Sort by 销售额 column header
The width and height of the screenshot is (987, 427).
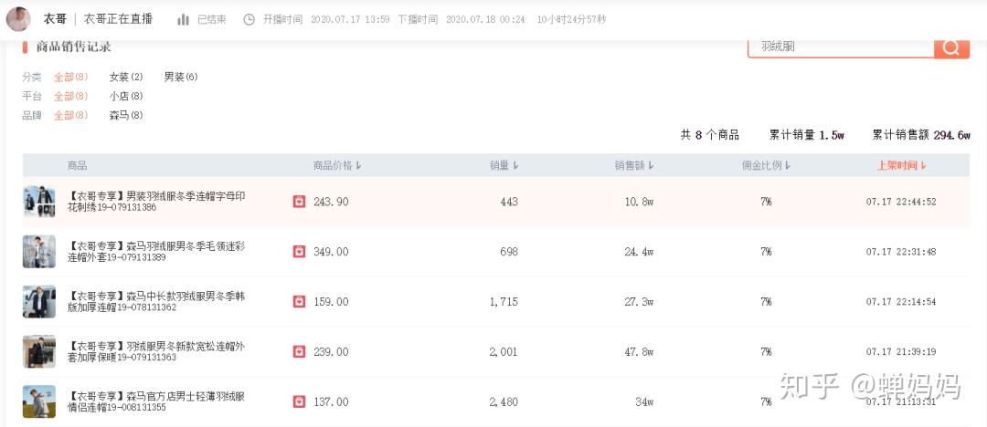(634, 166)
